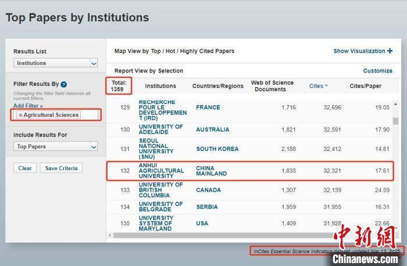Open University of Belgrade link
Screen dimensions: 407x266
[x=160, y=207]
